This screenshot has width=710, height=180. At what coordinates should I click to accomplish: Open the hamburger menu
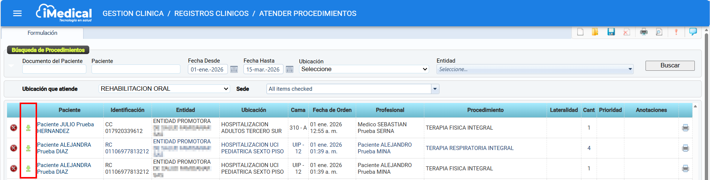pos(17,13)
